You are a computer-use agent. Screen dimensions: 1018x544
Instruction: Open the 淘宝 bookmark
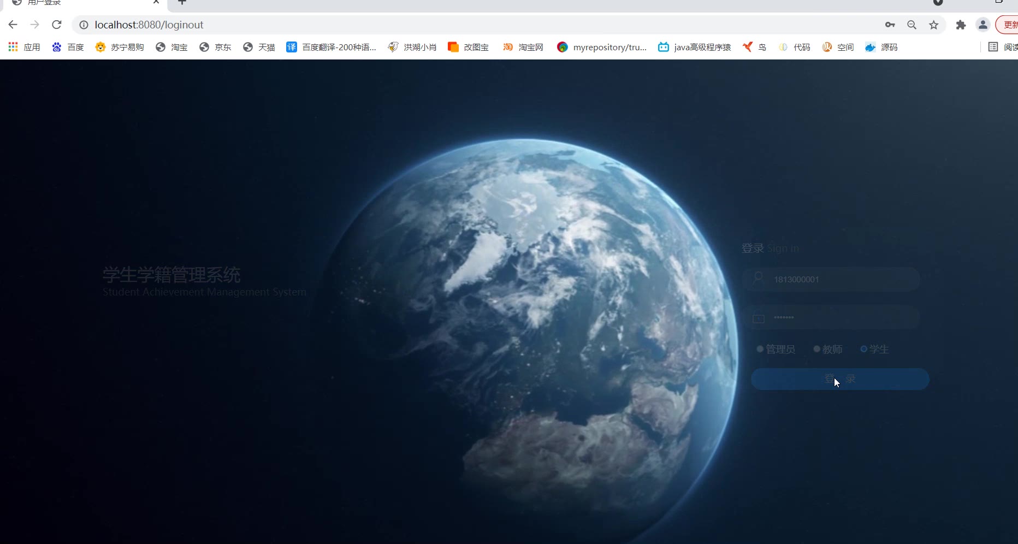(171, 47)
